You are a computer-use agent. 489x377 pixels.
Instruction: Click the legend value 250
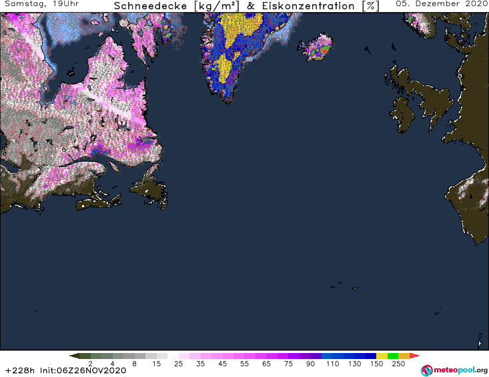pyautogui.click(x=398, y=364)
